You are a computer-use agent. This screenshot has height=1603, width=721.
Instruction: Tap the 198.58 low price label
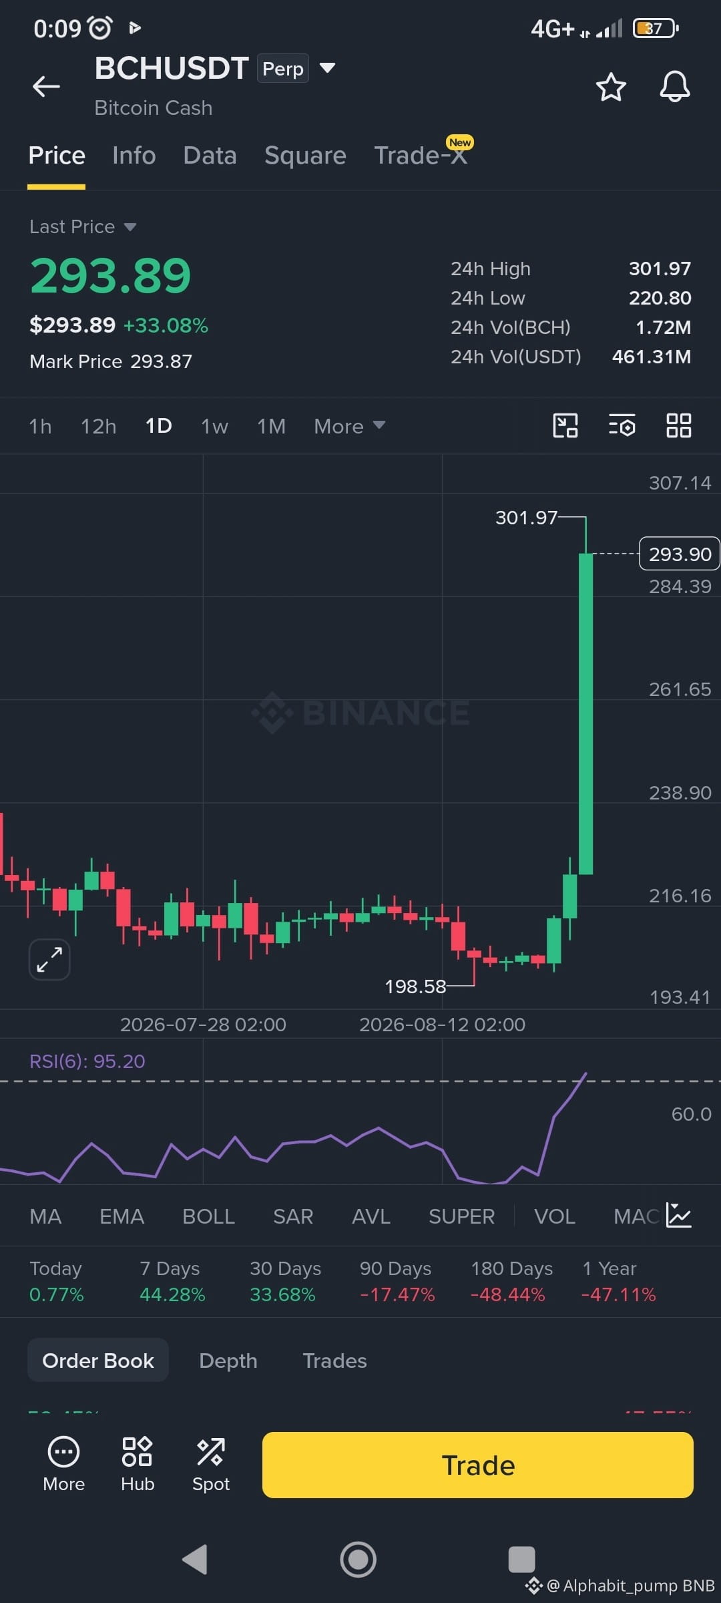(x=415, y=987)
